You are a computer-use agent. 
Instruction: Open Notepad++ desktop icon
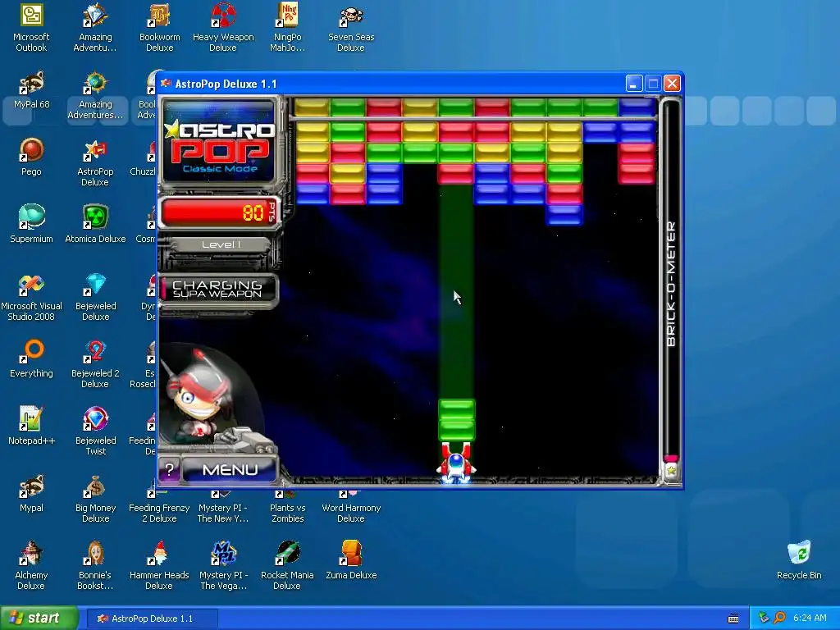click(x=32, y=426)
